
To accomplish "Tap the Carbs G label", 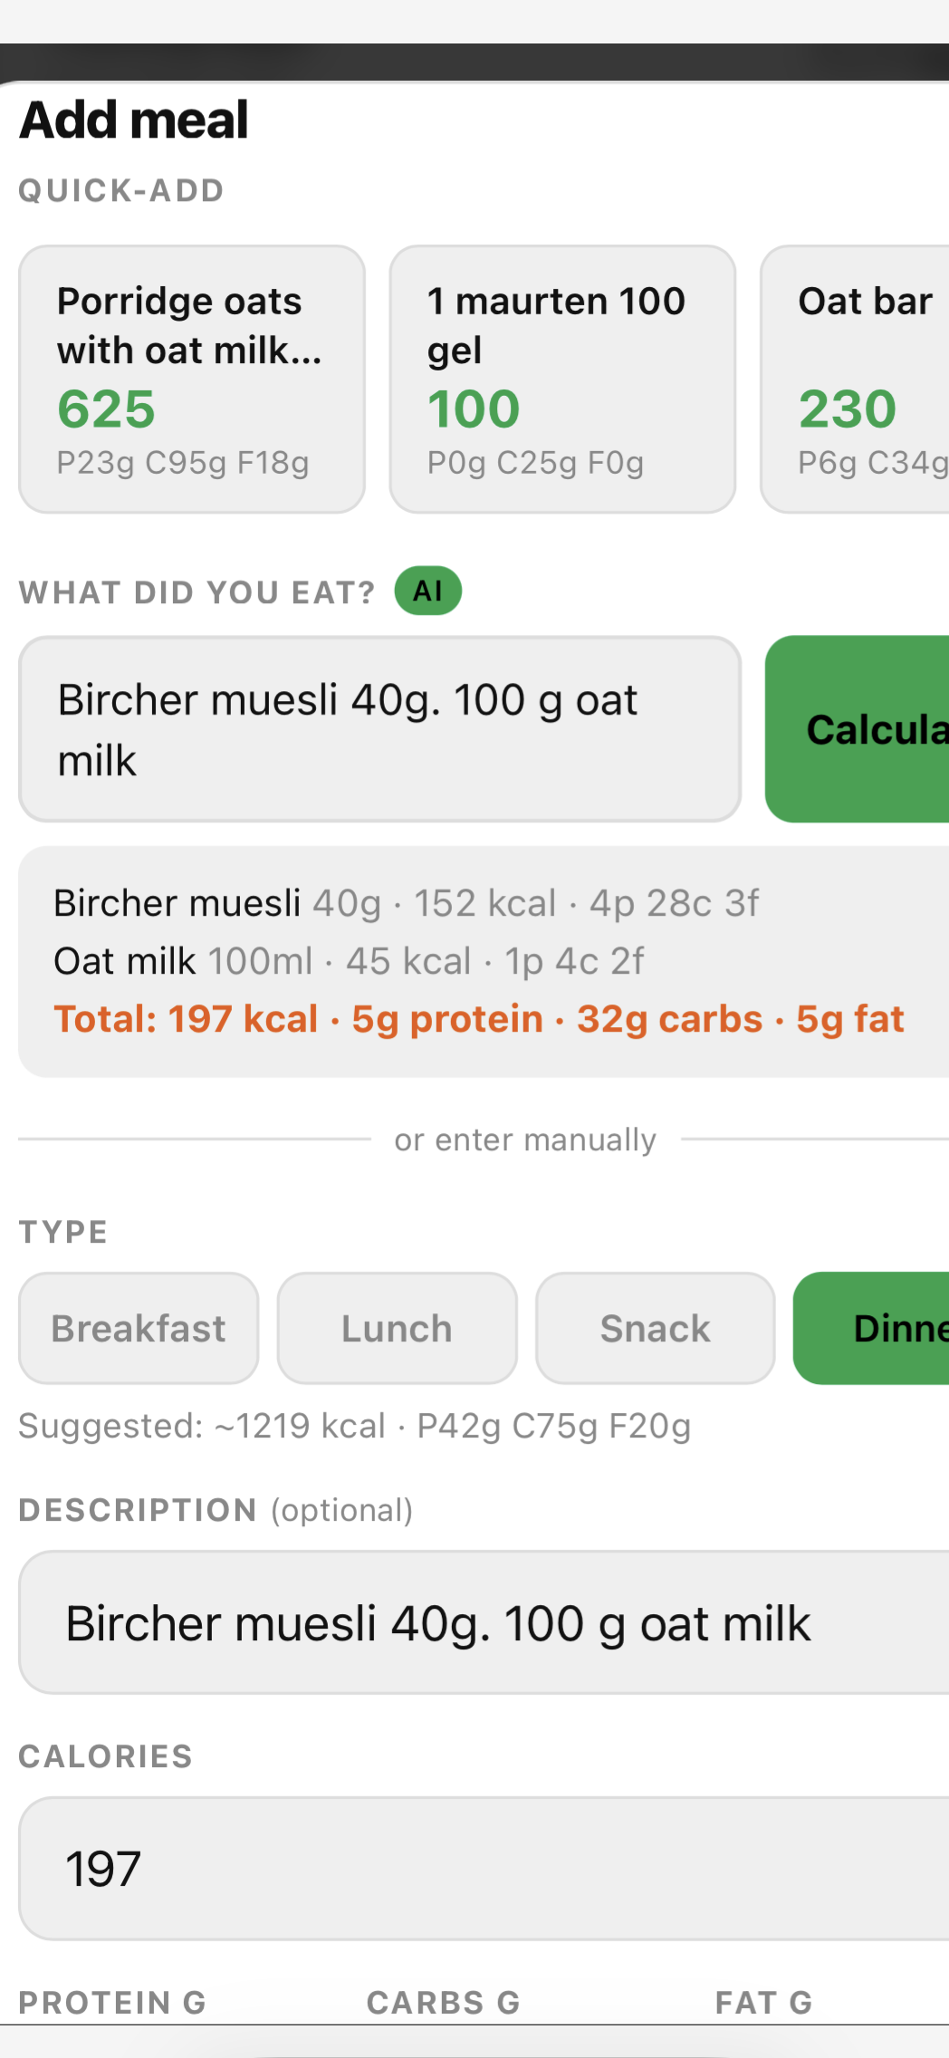I will [x=443, y=2002].
